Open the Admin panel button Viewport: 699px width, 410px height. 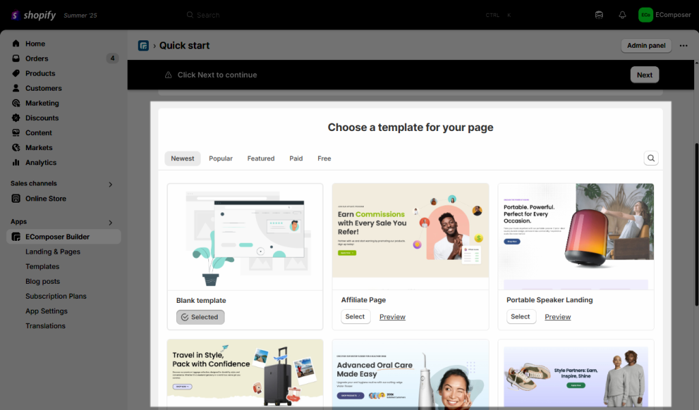coord(646,46)
